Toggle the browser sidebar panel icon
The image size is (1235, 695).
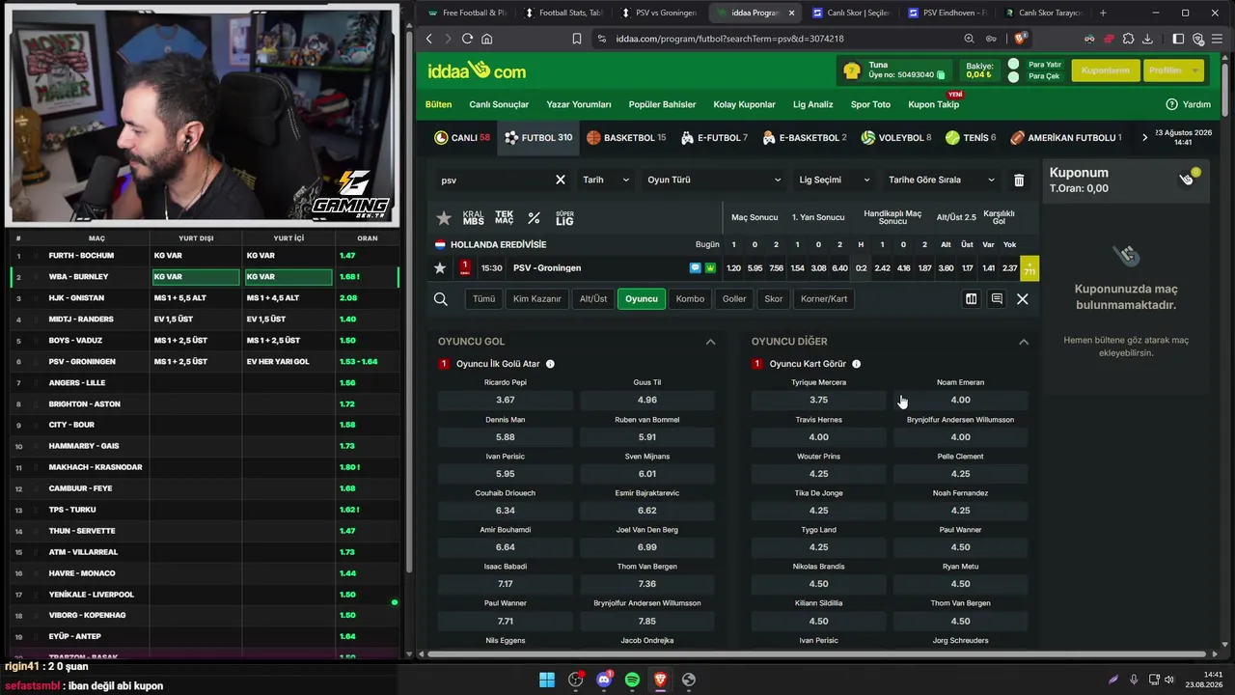[x=1178, y=39]
